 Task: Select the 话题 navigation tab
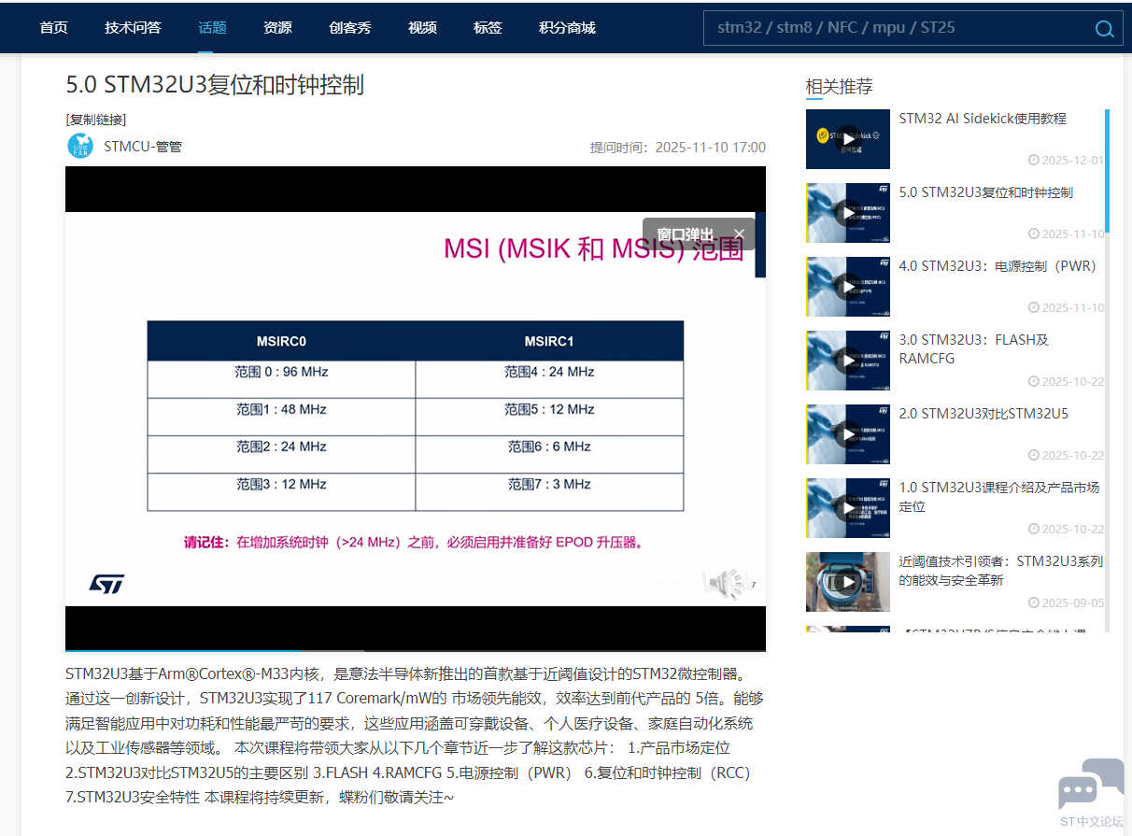tap(212, 27)
